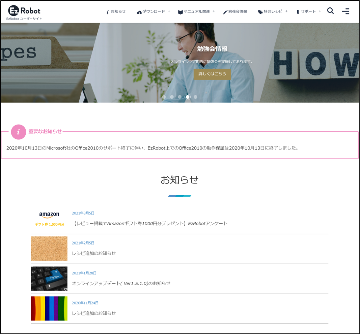Viewport: 360px width, 334px height.
Task: Click the 2021年3月5日 date link
Action: 83,213
